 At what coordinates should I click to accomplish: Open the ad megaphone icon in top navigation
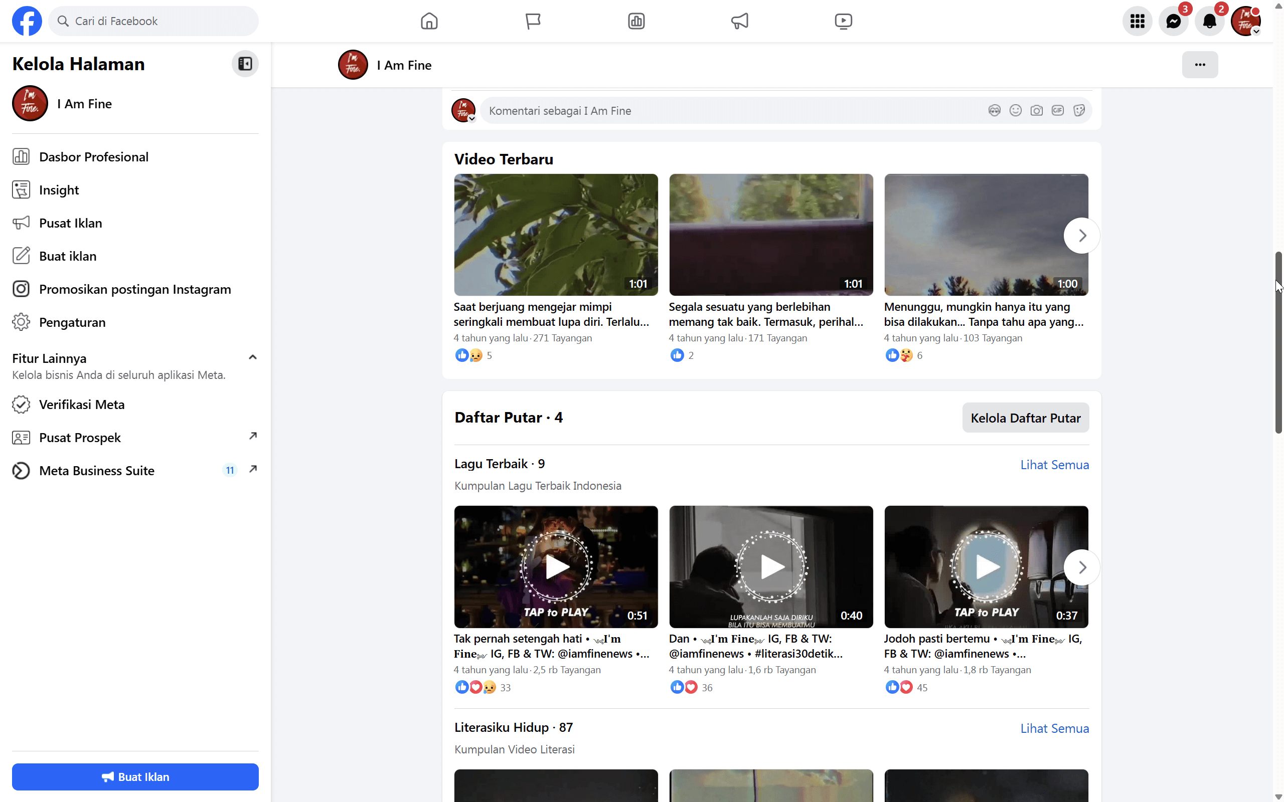tap(739, 21)
